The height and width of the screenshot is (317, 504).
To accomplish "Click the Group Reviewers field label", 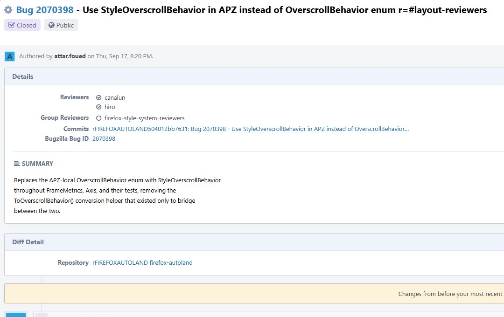I will (64, 118).
